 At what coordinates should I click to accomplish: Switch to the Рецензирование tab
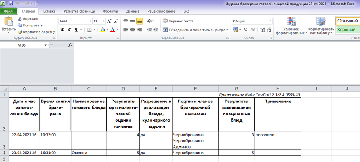click(161, 11)
